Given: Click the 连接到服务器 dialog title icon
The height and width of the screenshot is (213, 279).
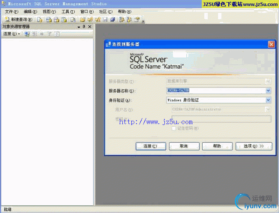Looking at the screenshot, I should (108, 44).
